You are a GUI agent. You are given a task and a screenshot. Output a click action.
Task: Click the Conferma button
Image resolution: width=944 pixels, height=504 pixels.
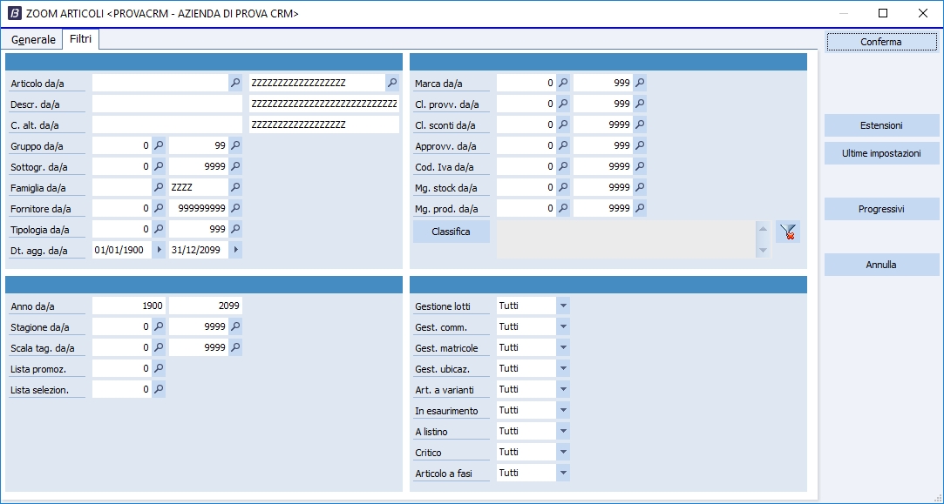click(x=881, y=42)
